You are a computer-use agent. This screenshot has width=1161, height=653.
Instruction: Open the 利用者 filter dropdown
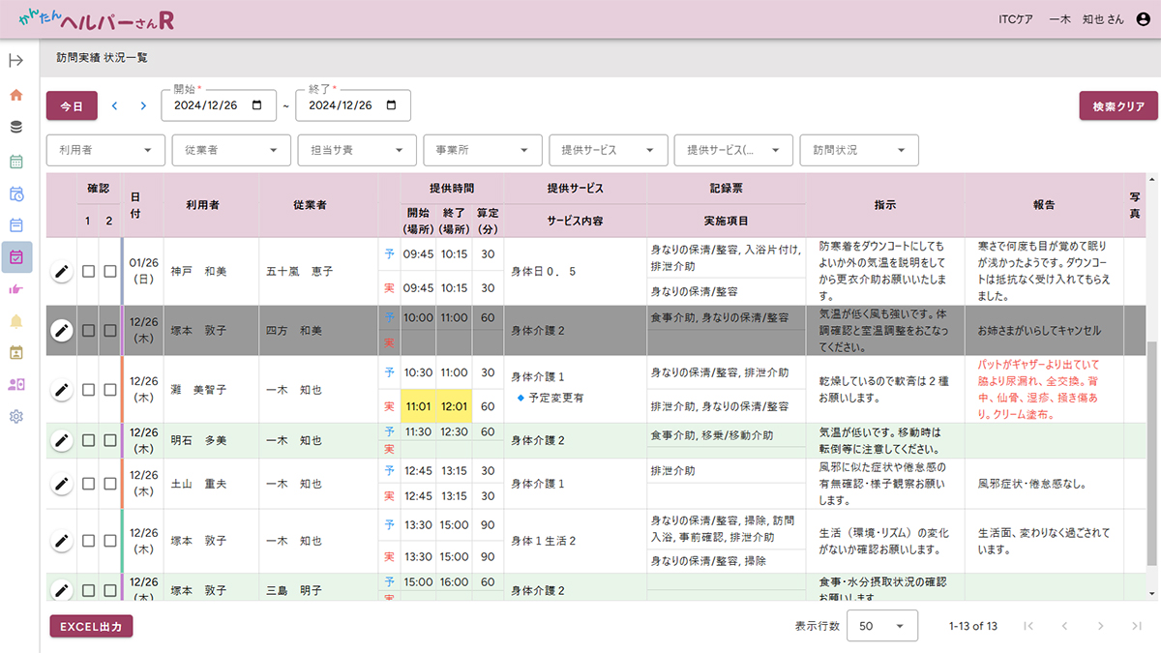[105, 150]
